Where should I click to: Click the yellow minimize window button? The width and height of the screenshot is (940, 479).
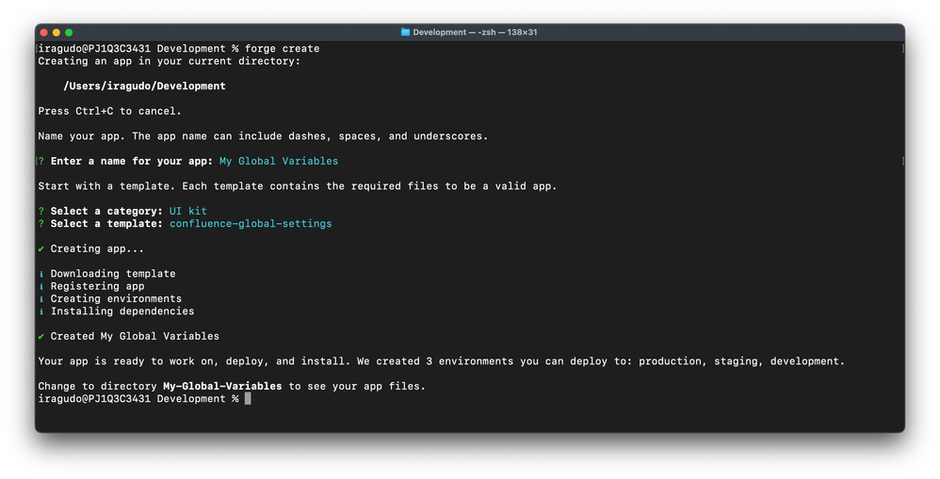pyautogui.click(x=57, y=32)
